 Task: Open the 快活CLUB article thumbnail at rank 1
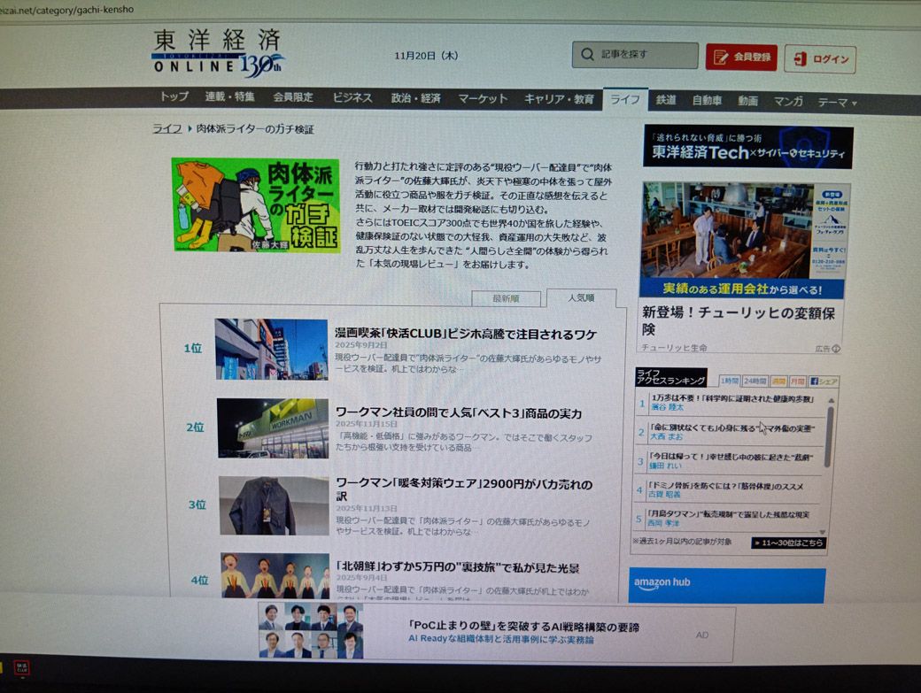[269, 349]
